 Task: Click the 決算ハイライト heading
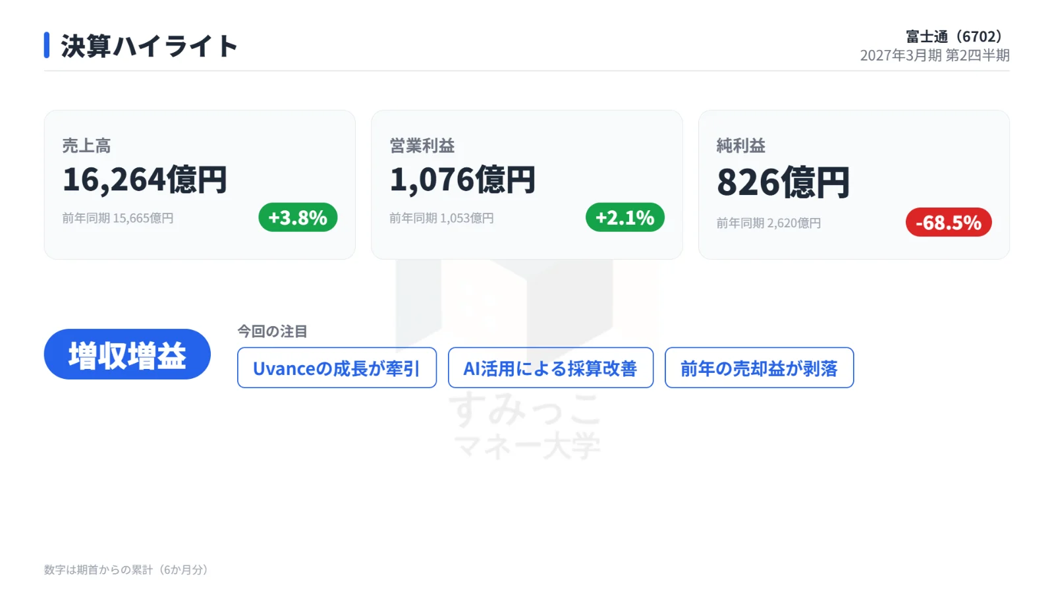tap(149, 46)
